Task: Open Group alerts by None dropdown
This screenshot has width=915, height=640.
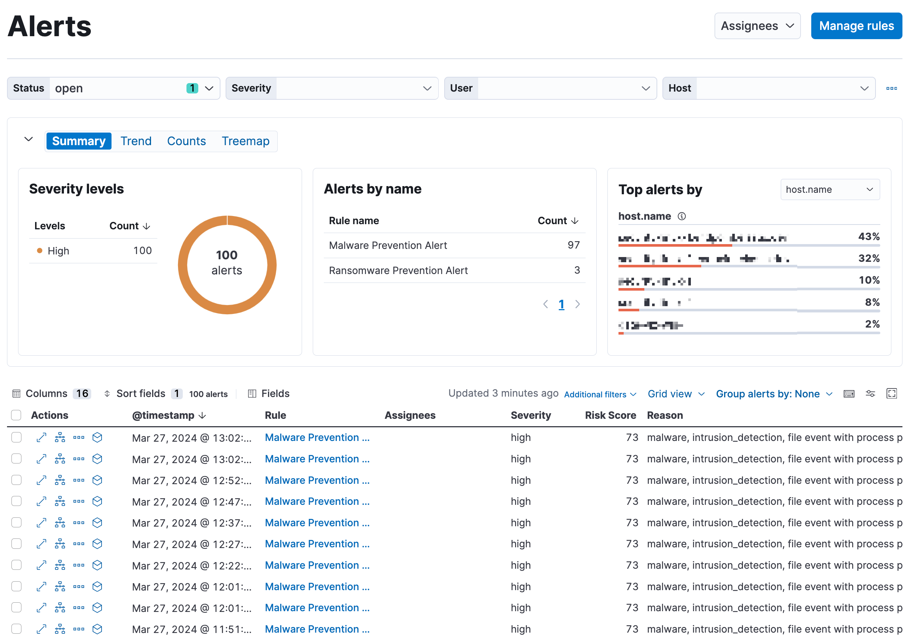Action: pos(774,394)
